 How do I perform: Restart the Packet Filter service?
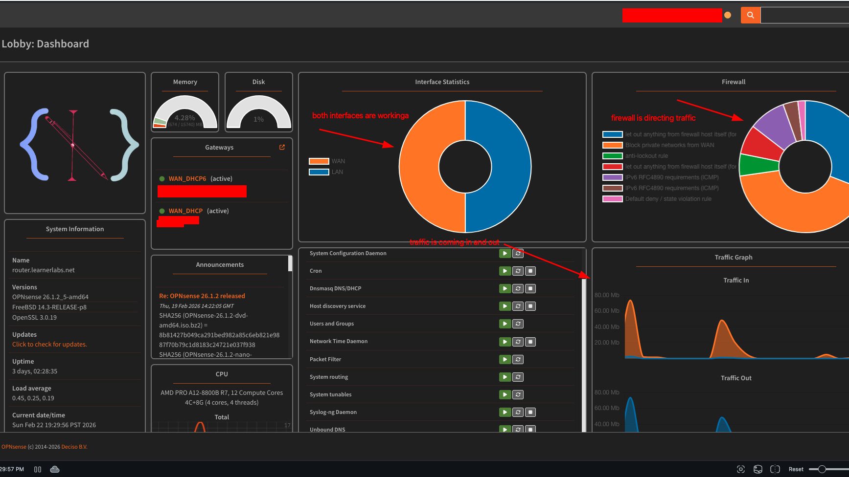click(x=518, y=359)
